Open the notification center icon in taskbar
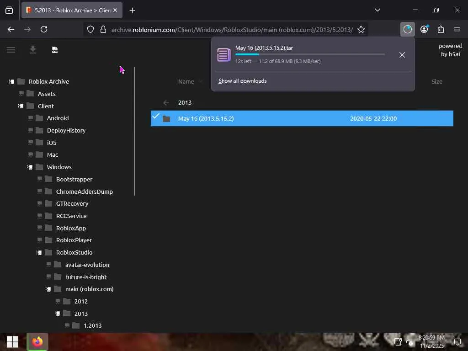This screenshot has width=468, height=351. pos(457,342)
